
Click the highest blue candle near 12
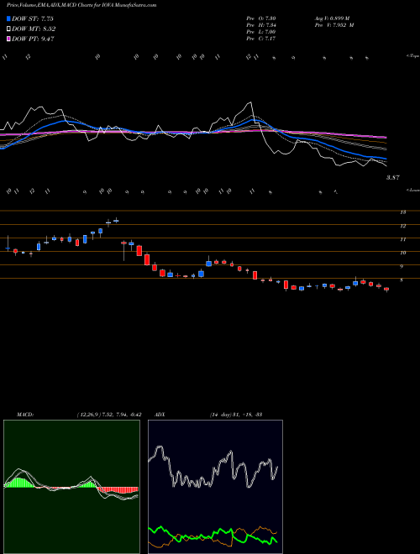tap(116, 221)
